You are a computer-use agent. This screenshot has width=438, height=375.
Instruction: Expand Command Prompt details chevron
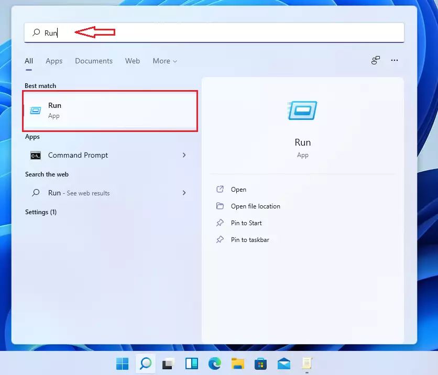(184, 155)
